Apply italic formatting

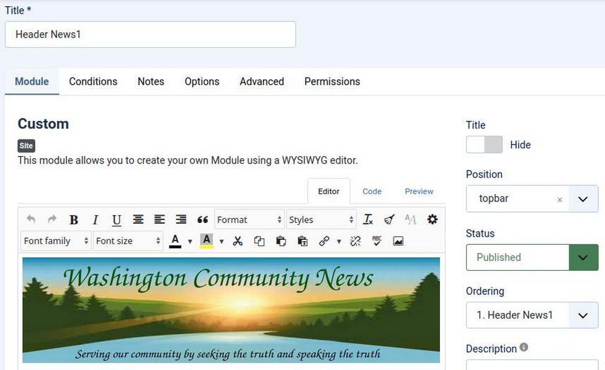tap(95, 219)
